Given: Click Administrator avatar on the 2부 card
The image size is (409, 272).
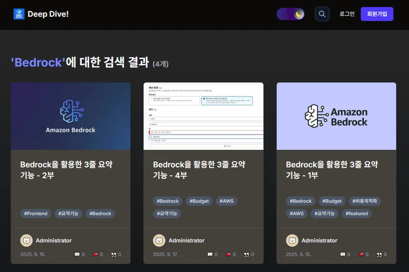Looking at the screenshot, I should [26, 240].
